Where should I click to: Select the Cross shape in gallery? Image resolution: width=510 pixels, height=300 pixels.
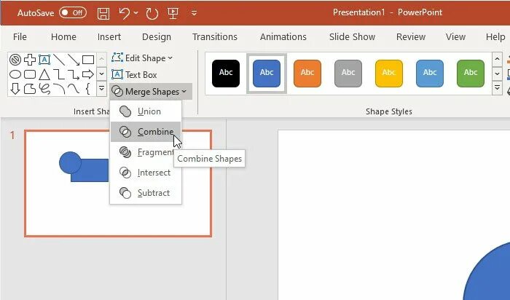[30, 60]
